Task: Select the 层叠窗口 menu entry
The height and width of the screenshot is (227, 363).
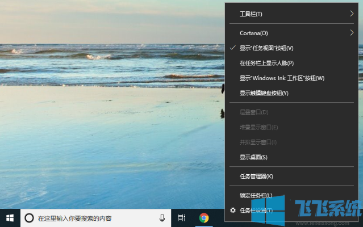Action: 254,112
